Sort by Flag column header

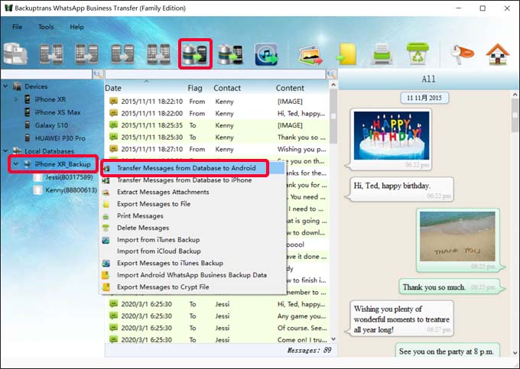[195, 88]
